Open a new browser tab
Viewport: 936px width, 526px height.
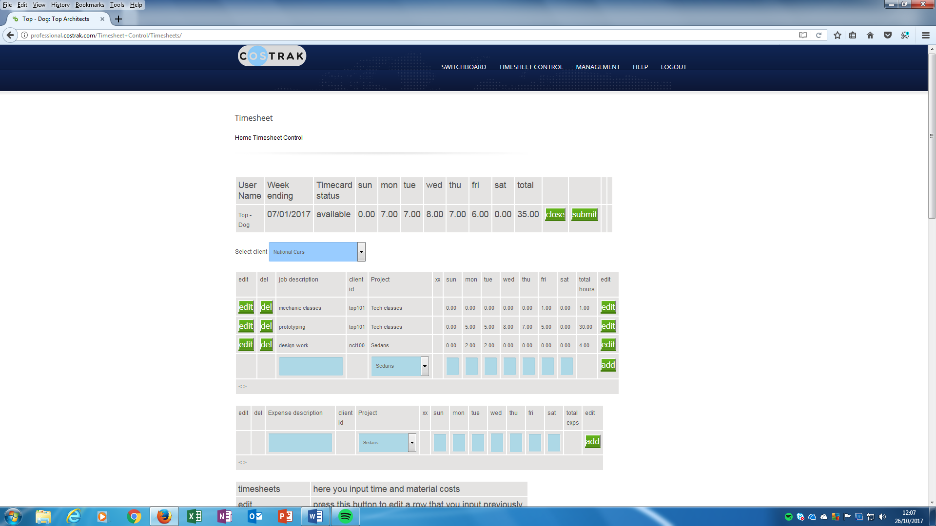tap(118, 19)
